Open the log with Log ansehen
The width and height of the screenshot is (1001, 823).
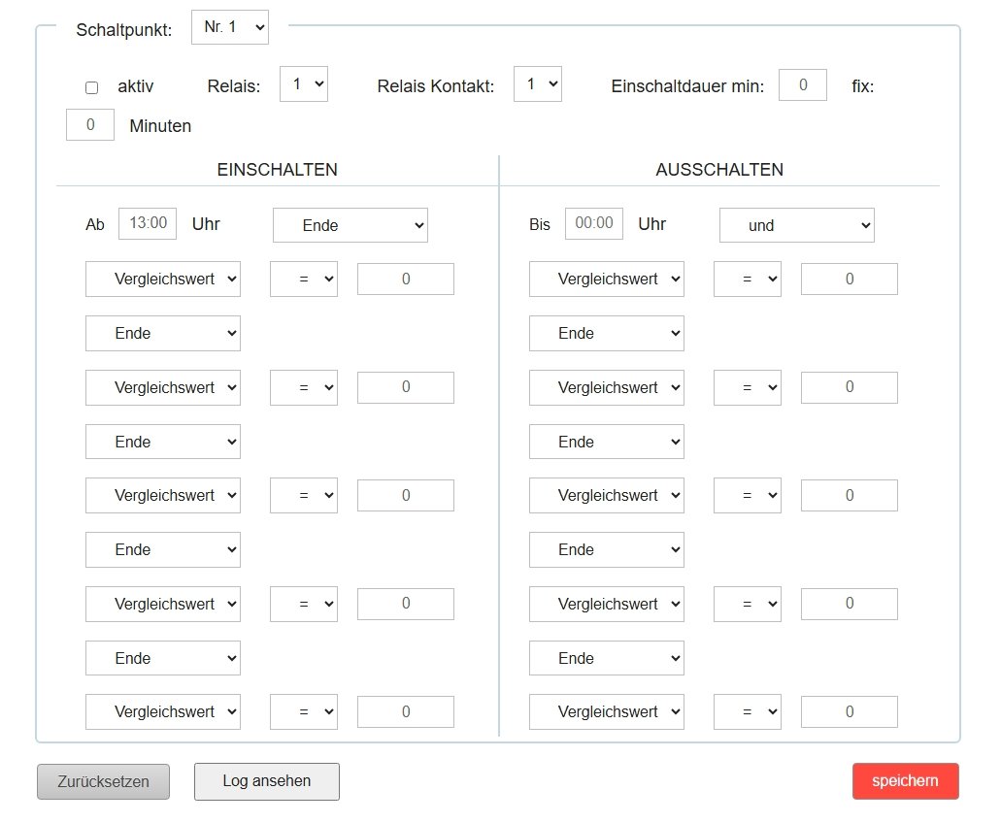267,781
